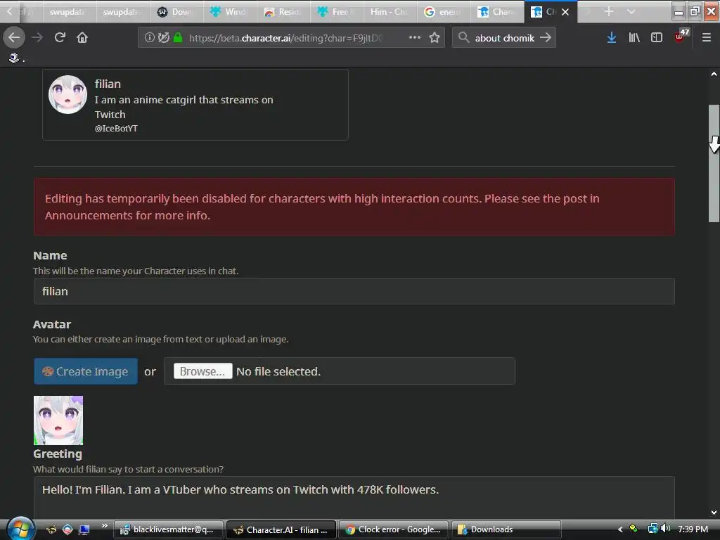
Task: Switch to the Wind tab
Action: tap(230, 11)
